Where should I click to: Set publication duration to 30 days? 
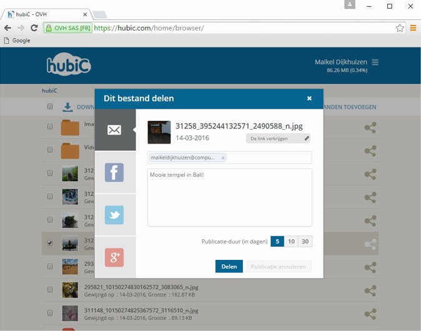(x=305, y=241)
